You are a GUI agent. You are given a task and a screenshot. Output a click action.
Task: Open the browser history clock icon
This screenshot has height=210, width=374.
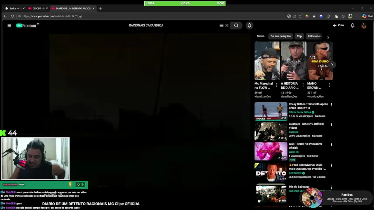point(343,16)
